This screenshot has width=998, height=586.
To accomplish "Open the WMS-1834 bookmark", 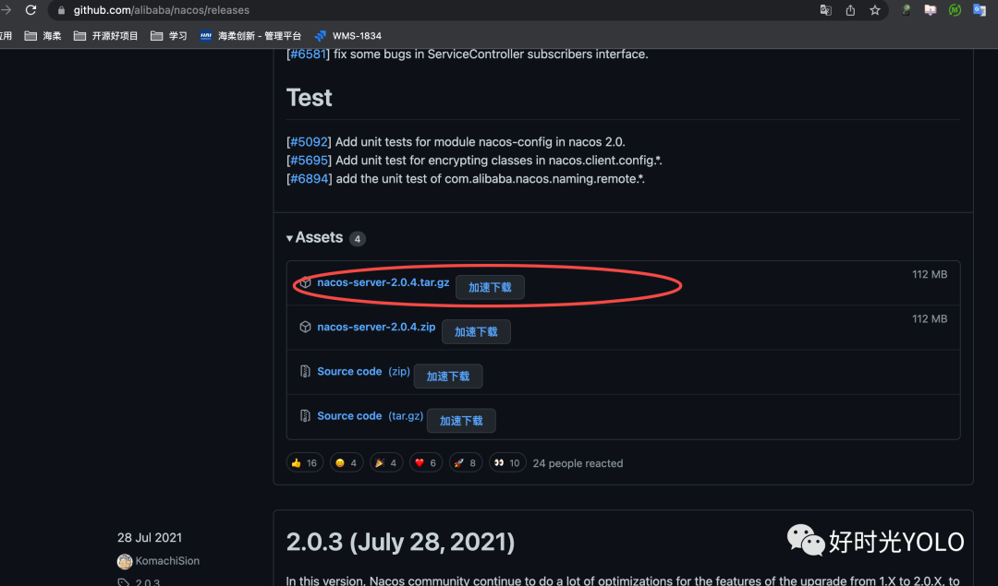I will [348, 36].
